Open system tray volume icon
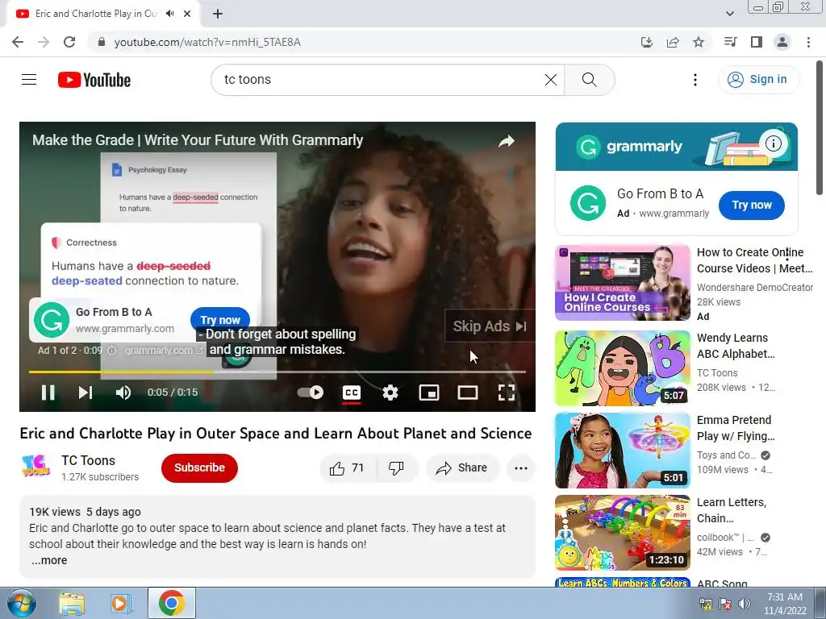 coord(745,604)
